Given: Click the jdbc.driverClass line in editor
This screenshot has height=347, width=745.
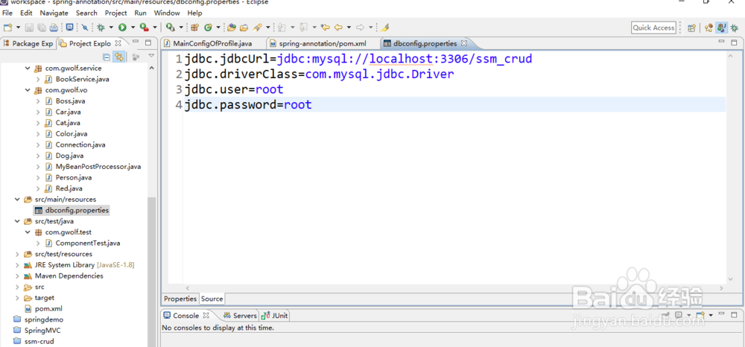Looking at the screenshot, I should 319,74.
